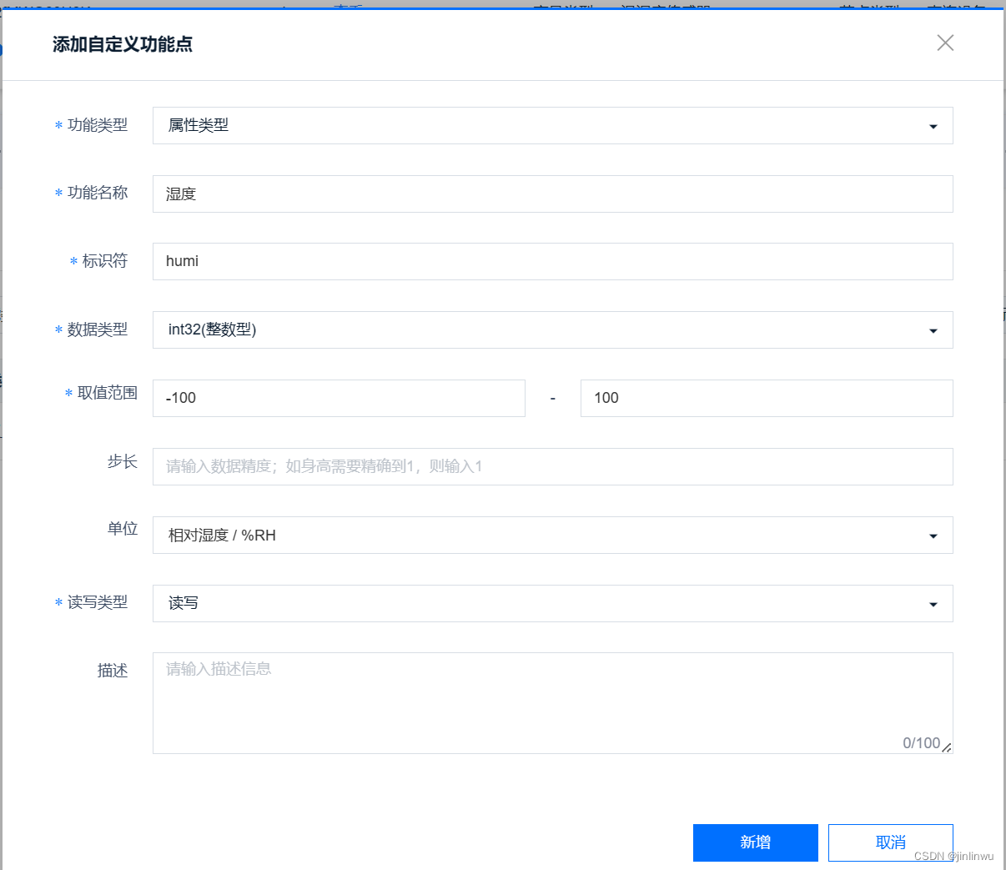The image size is (1006, 870).
Task: Click the 0/100 character counter
Action: [x=922, y=742]
